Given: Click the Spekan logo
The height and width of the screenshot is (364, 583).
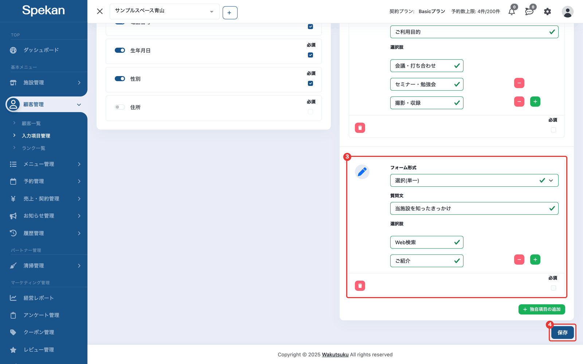Looking at the screenshot, I should (43, 10).
